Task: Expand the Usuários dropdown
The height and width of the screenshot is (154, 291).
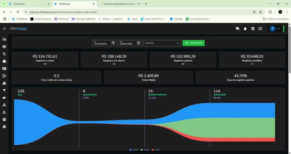Action: (162, 43)
